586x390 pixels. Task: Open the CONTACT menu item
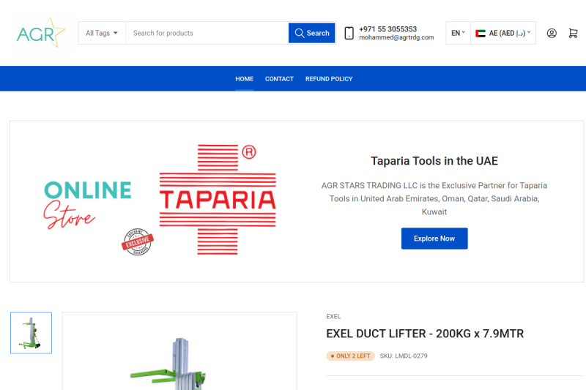point(279,79)
